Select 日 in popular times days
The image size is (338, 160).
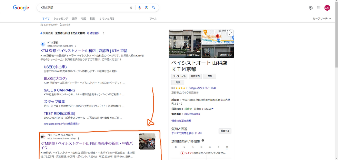(227, 148)
